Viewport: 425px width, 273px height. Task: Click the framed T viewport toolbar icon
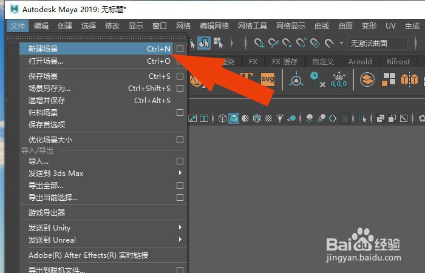point(204,118)
